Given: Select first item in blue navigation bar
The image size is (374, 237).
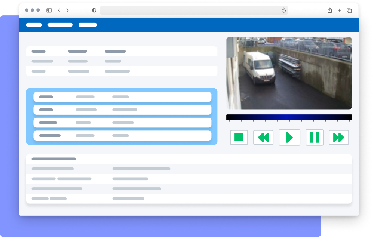Looking at the screenshot, I should click(x=34, y=25).
